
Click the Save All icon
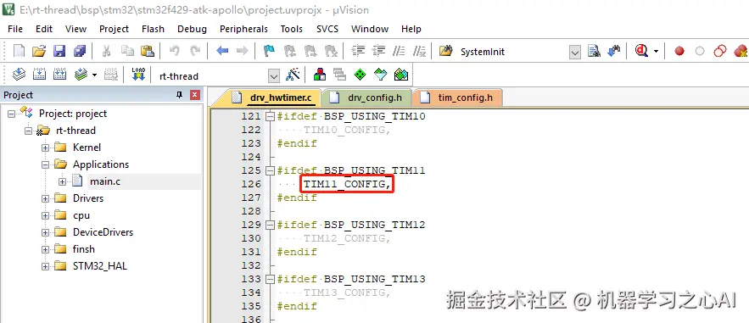click(x=79, y=51)
